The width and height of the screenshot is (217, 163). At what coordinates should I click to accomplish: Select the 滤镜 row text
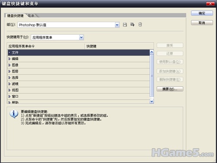(x=15, y=84)
